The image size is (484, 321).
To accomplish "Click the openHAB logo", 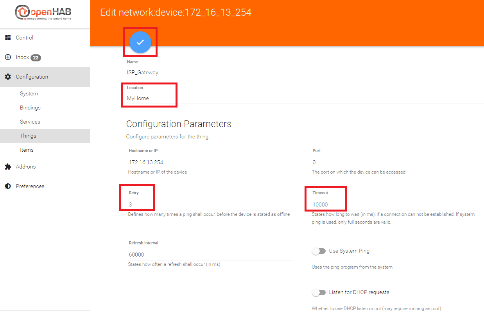I will (43, 13).
